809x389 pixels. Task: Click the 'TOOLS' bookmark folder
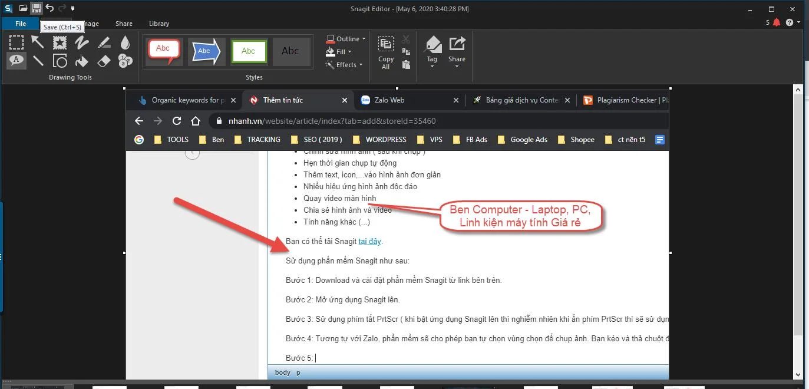[x=171, y=140]
